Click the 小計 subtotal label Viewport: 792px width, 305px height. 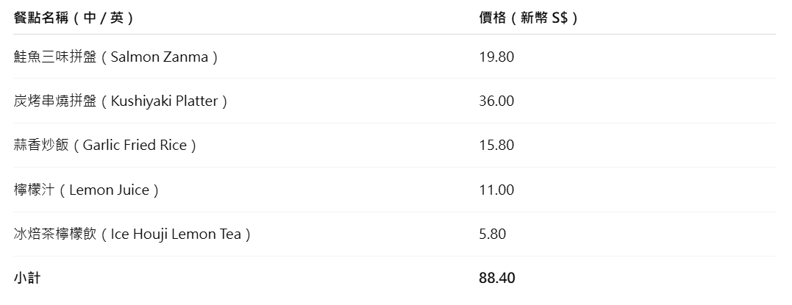(26, 279)
